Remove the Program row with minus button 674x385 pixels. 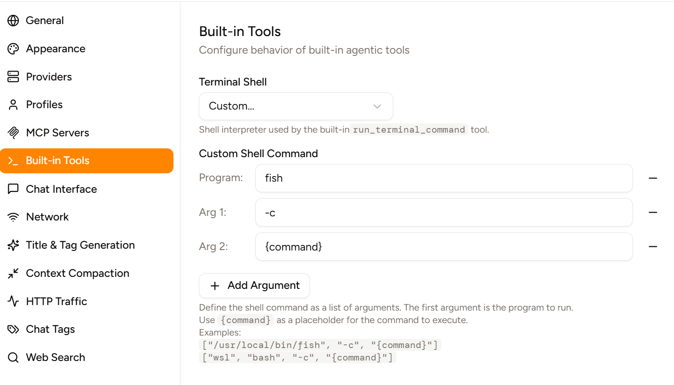pyautogui.click(x=653, y=178)
